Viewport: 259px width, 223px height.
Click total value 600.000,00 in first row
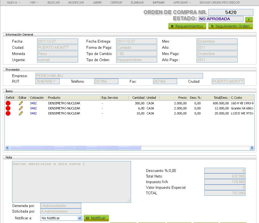pyautogui.click(x=221, y=103)
